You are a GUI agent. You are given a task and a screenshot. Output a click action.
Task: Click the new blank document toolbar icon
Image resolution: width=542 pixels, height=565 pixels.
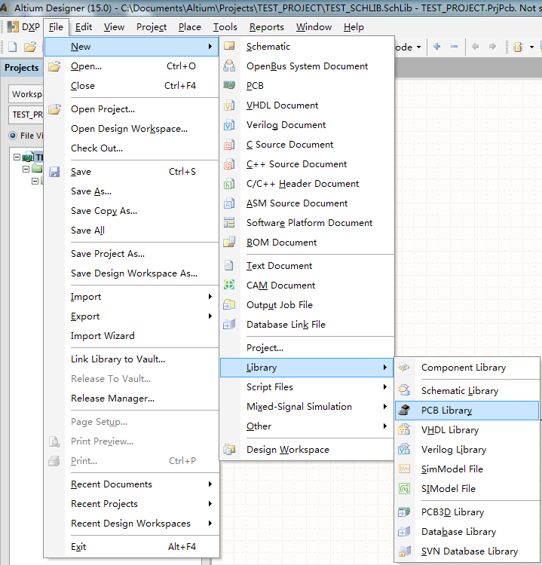pos(12,47)
